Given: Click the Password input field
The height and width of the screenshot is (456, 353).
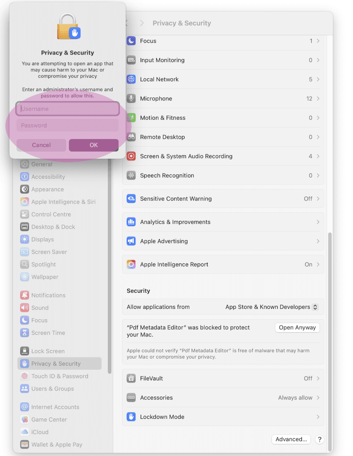Looking at the screenshot, I should (68, 126).
